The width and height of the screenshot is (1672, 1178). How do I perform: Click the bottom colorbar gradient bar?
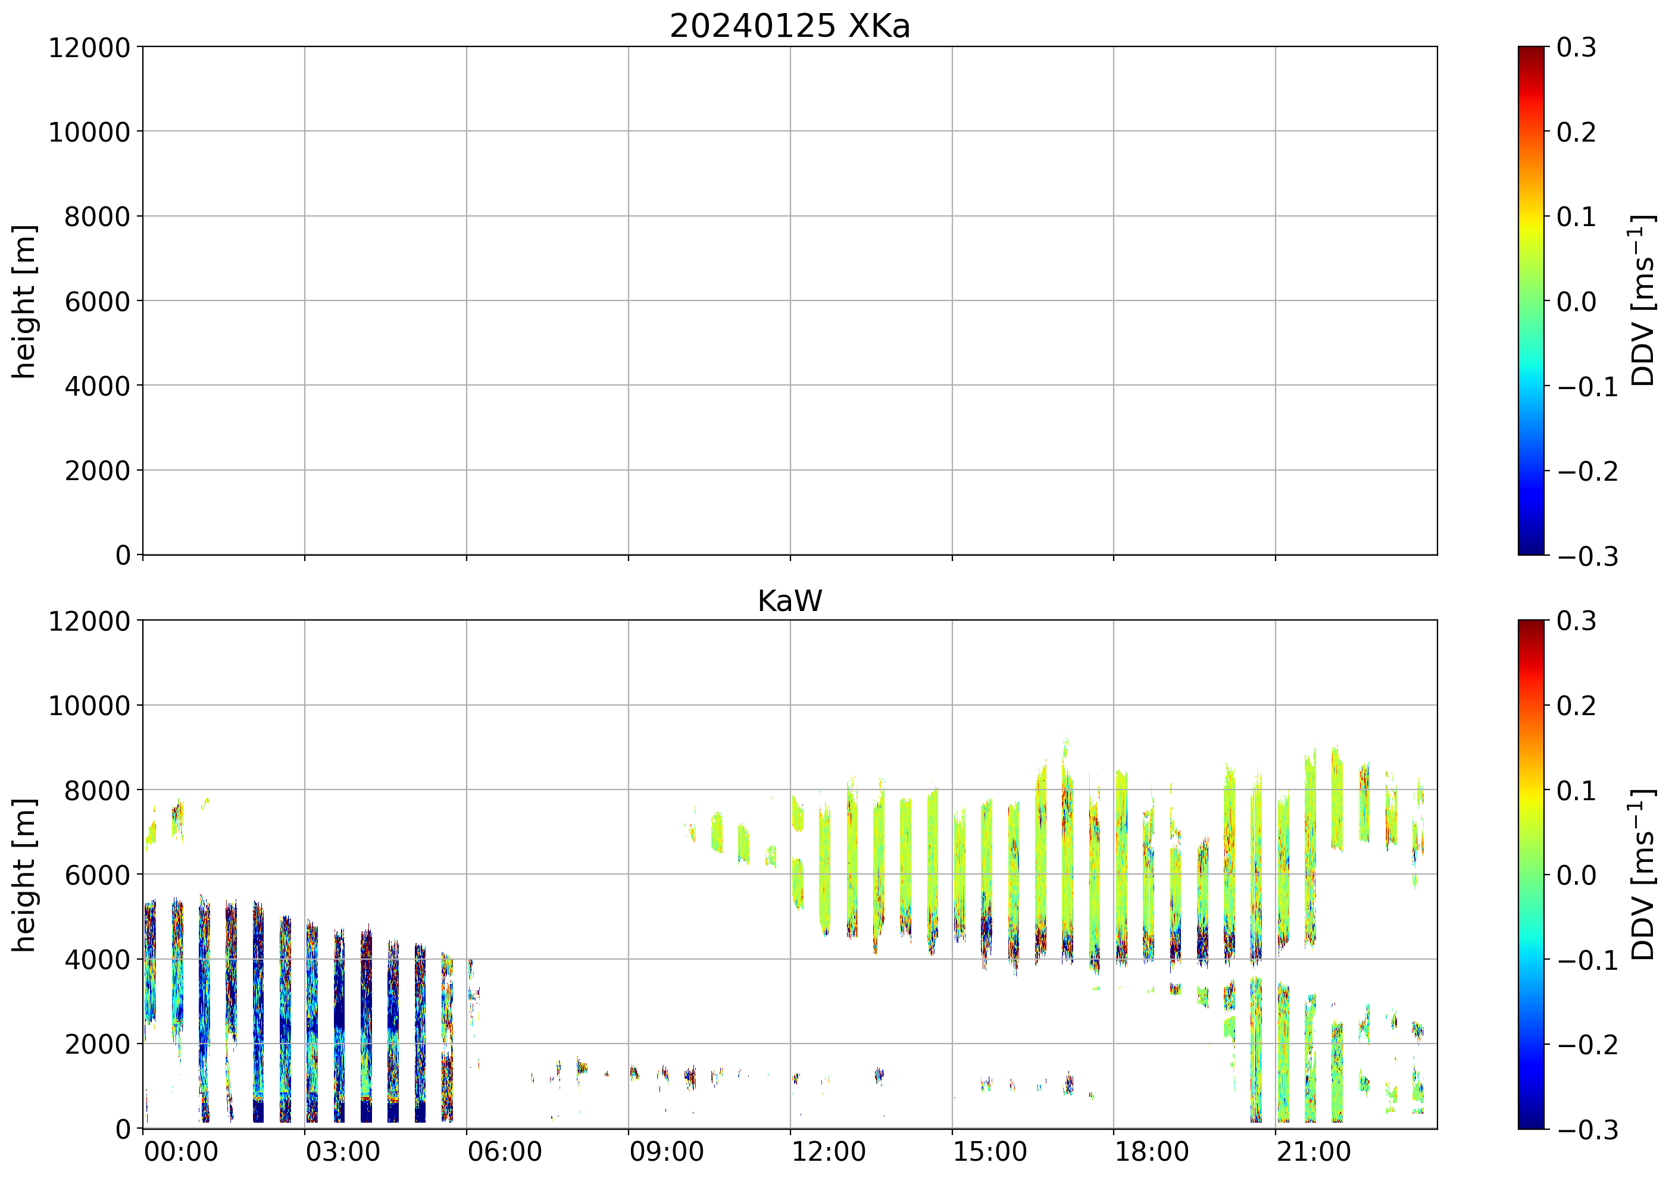coord(1531,873)
